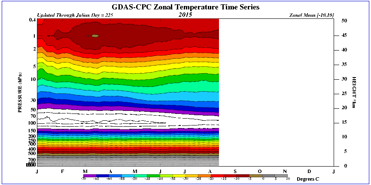
Task: Click the 30 hPa pressure axis label
Action: coord(33,100)
